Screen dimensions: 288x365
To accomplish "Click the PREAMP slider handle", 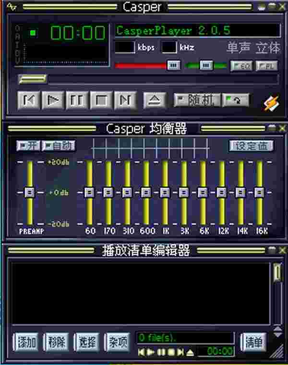I will coord(29,192).
